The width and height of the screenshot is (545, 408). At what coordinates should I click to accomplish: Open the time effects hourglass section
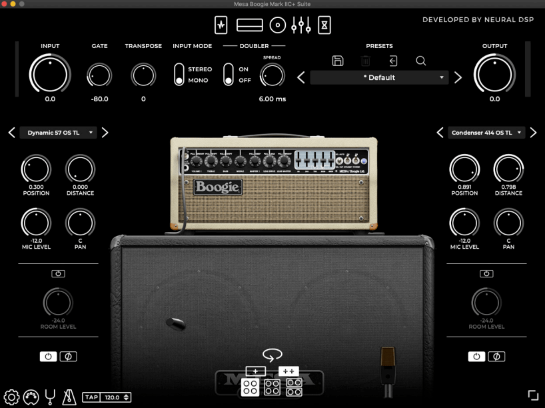point(324,25)
